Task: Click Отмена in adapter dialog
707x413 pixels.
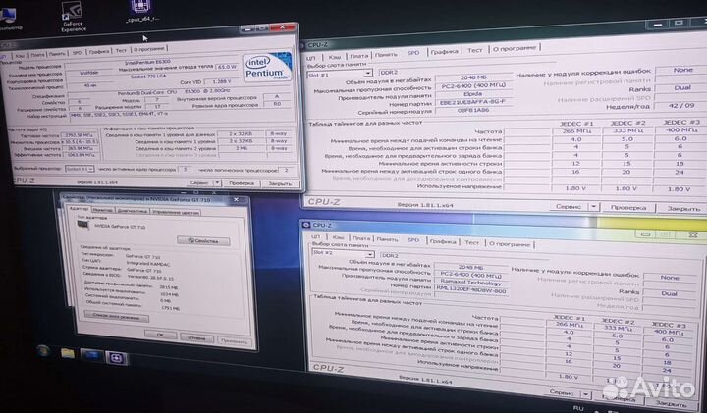Action: [x=196, y=337]
